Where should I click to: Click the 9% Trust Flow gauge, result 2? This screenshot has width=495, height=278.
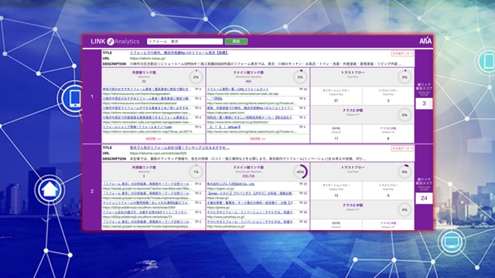[405, 171]
